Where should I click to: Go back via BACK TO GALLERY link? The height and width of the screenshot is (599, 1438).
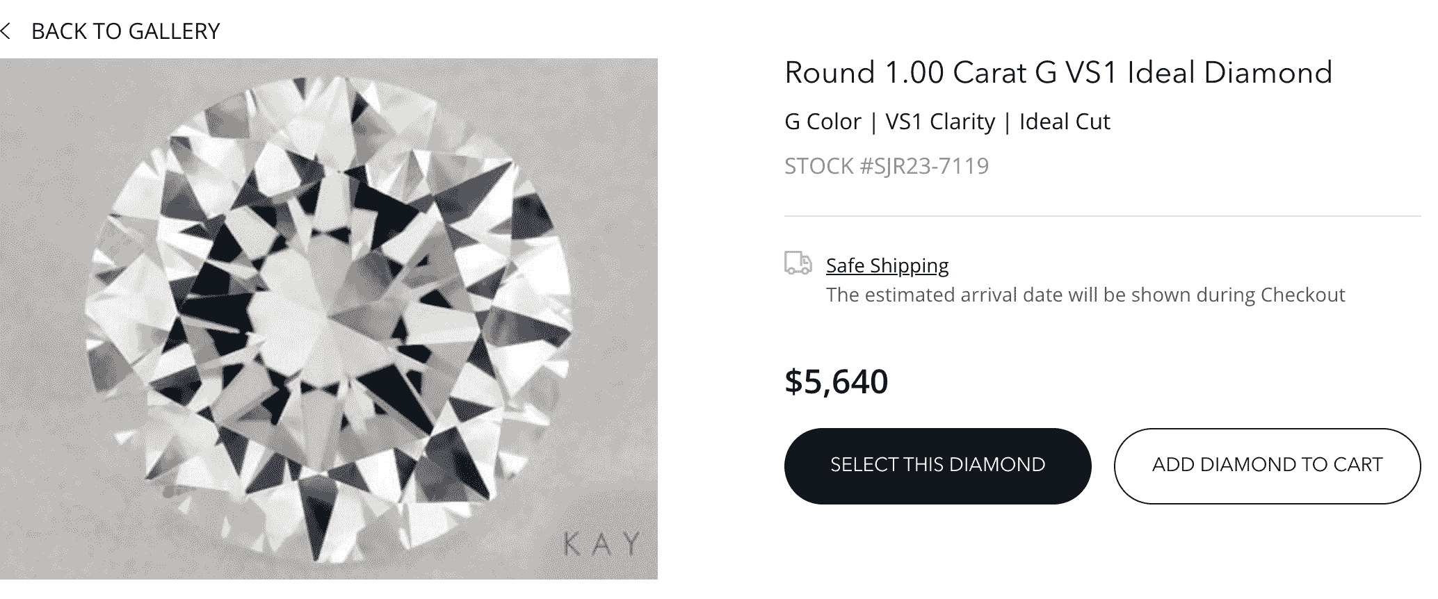(125, 31)
